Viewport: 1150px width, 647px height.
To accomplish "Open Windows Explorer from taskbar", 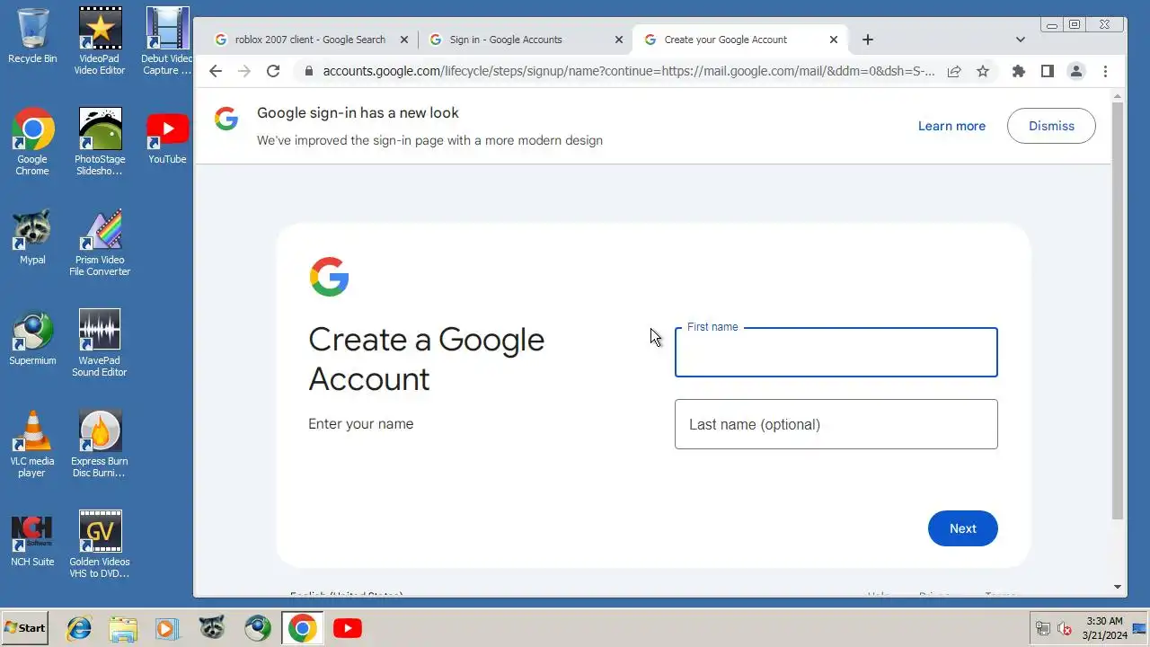I will [123, 628].
